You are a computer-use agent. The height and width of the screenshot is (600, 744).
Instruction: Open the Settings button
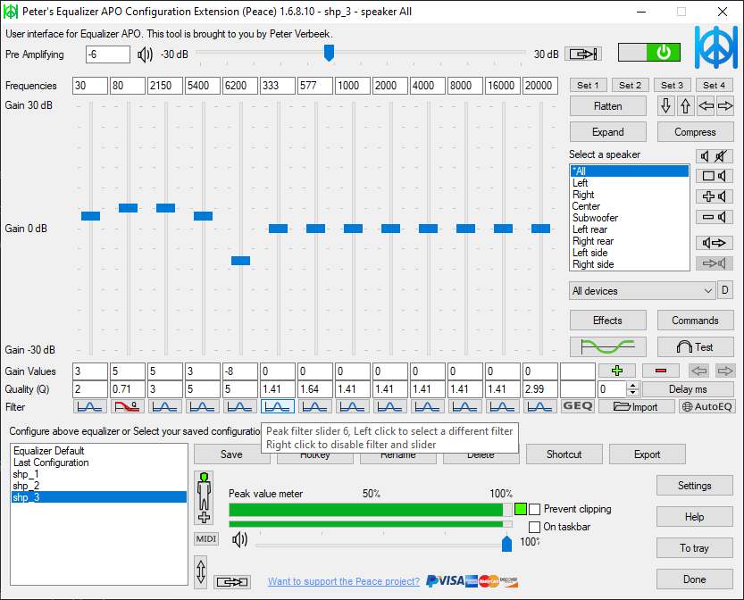pyautogui.click(x=695, y=486)
